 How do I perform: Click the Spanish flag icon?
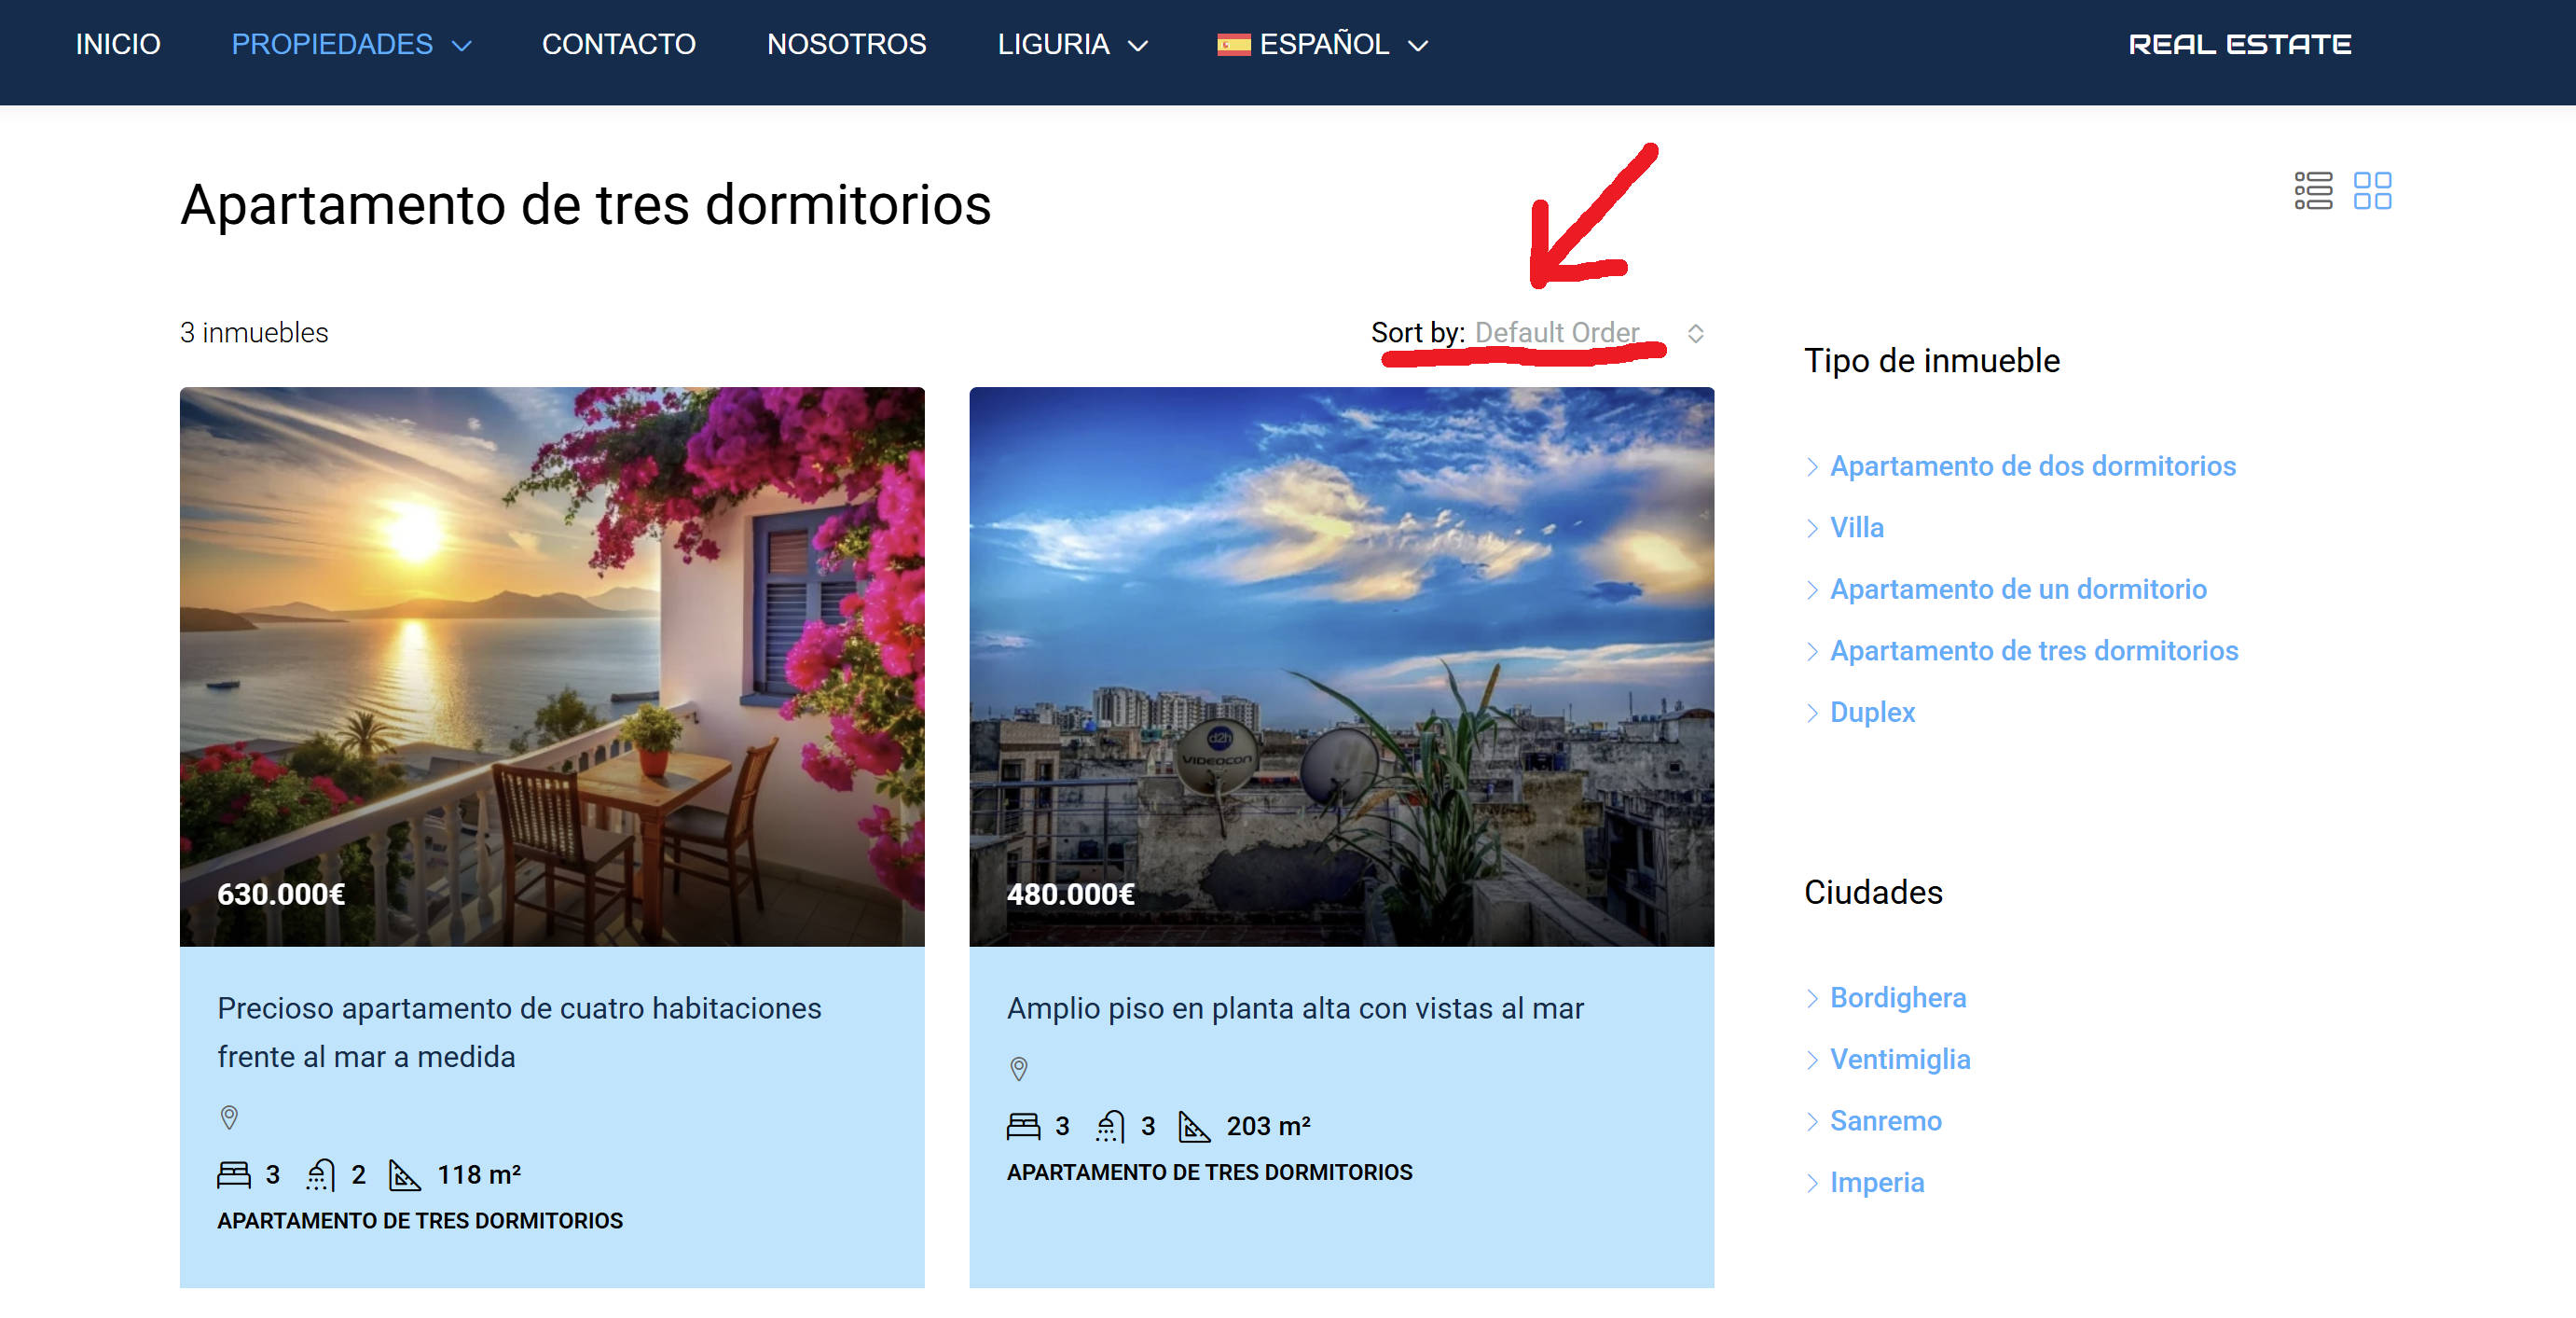pyautogui.click(x=1233, y=44)
